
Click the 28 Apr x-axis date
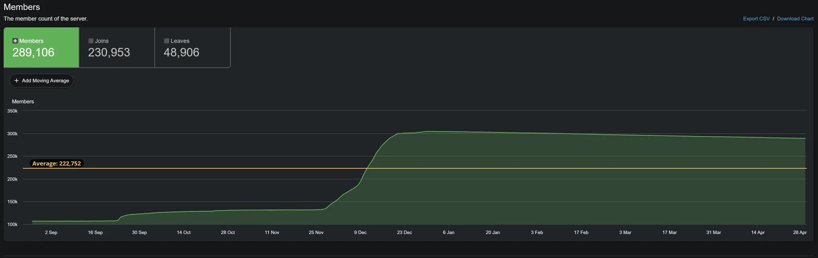pos(800,232)
